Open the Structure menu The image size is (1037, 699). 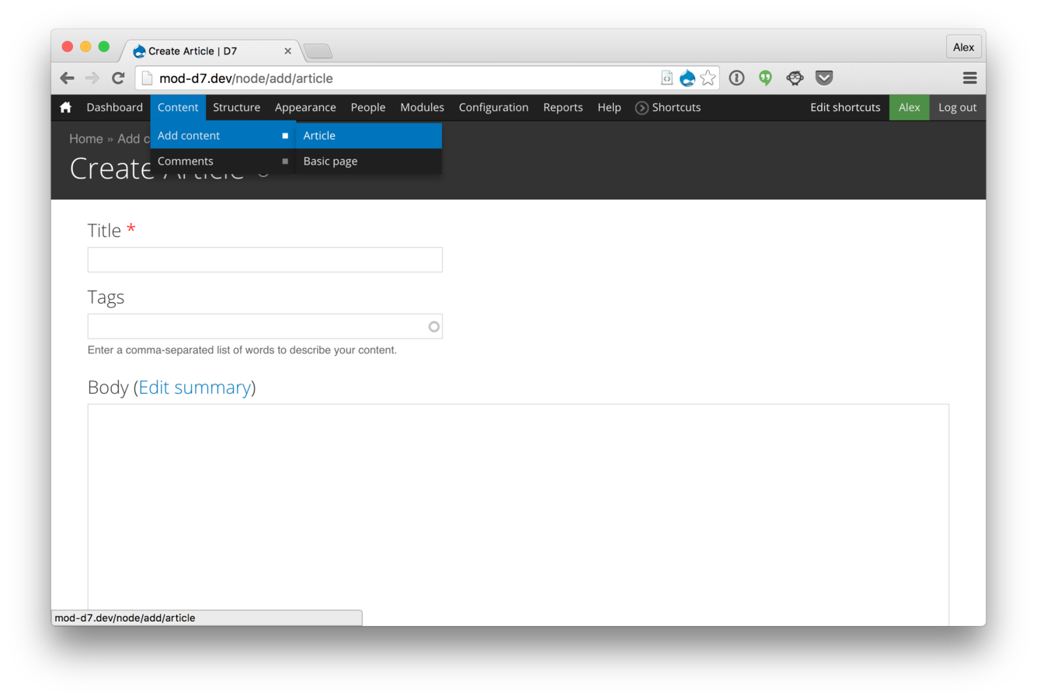[237, 107]
